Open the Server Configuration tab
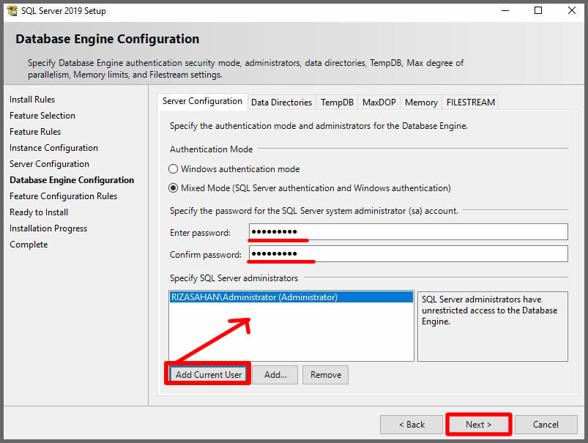Image resolution: width=588 pixels, height=443 pixels. tap(202, 101)
